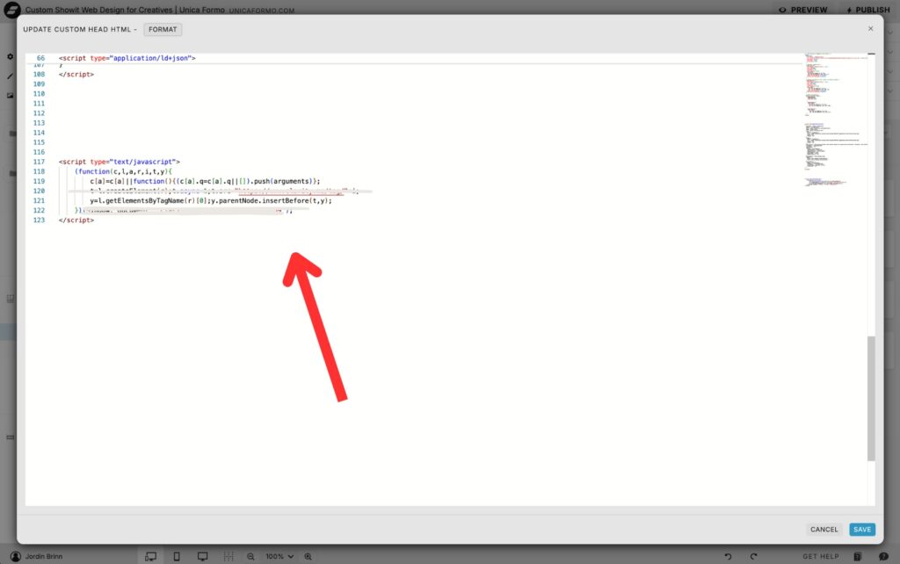Select the pencil design icon in left sidebar
The width and height of the screenshot is (900, 564).
coord(10,76)
